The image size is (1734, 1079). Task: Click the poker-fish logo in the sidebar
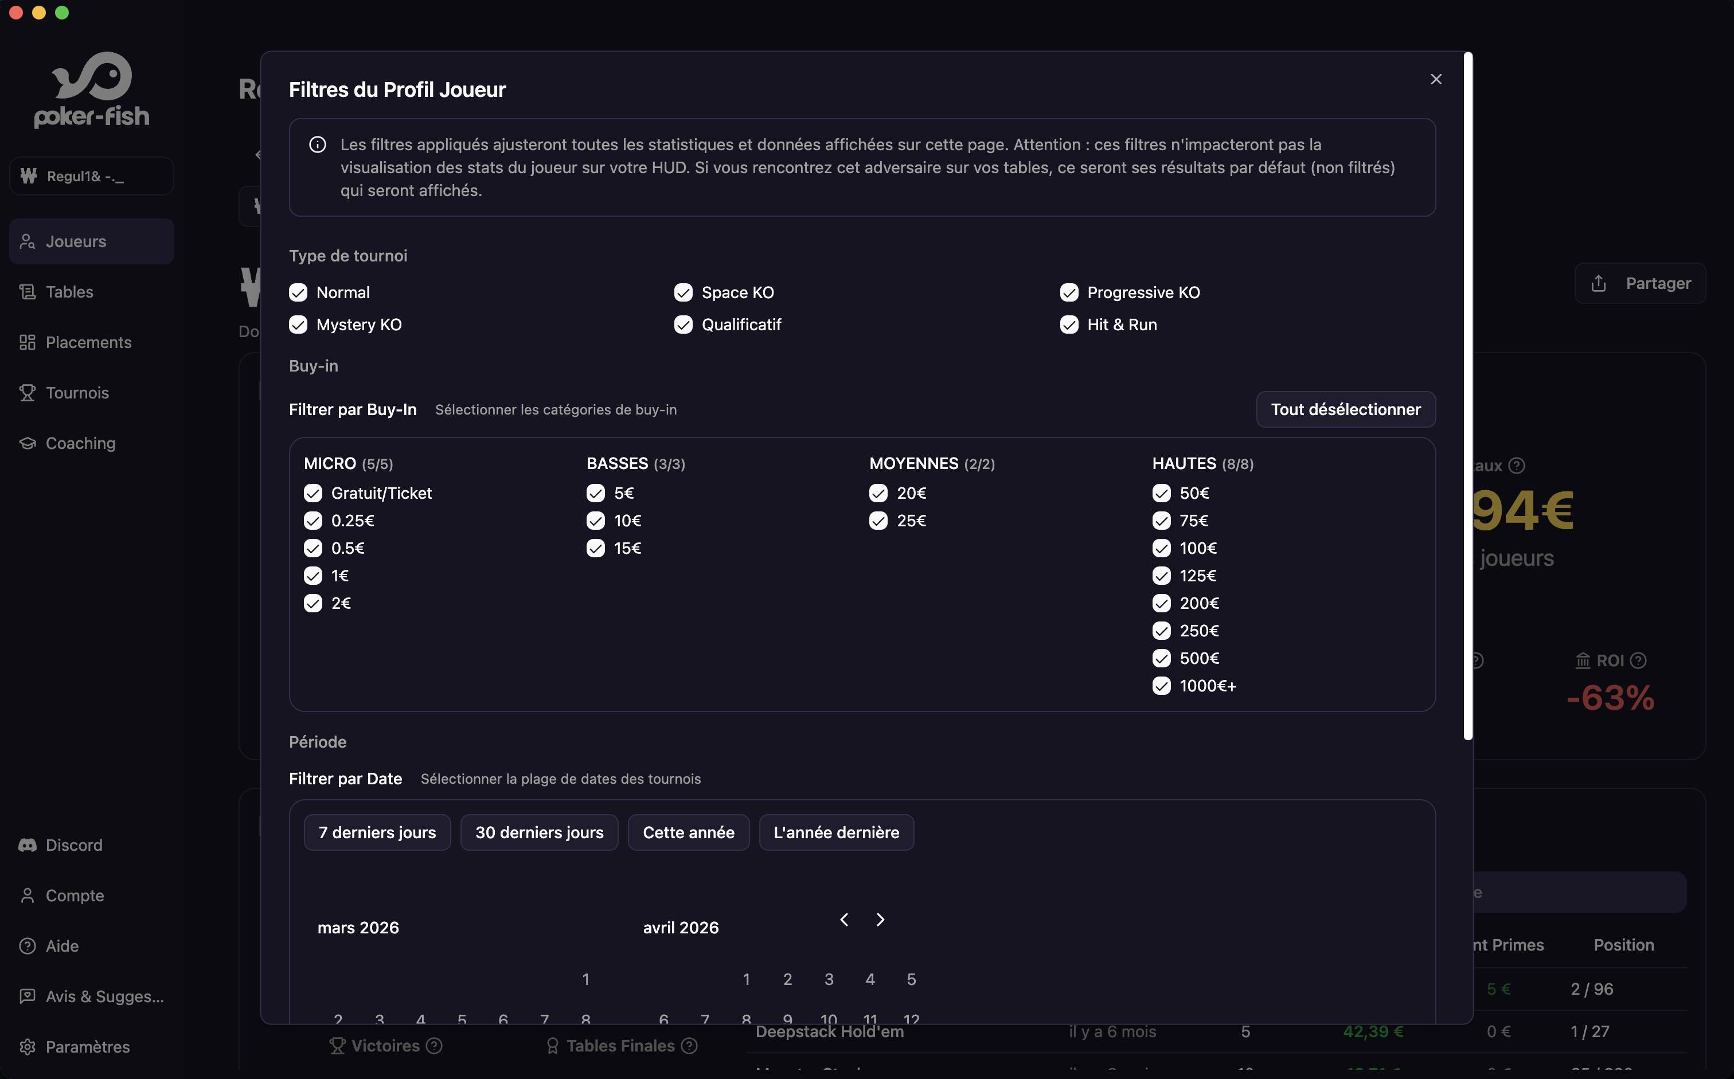(92, 90)
